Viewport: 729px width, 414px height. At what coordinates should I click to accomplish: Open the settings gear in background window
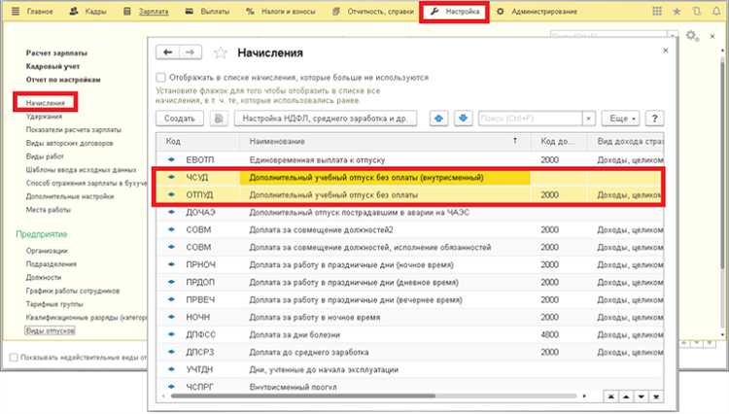pos(692,36)
